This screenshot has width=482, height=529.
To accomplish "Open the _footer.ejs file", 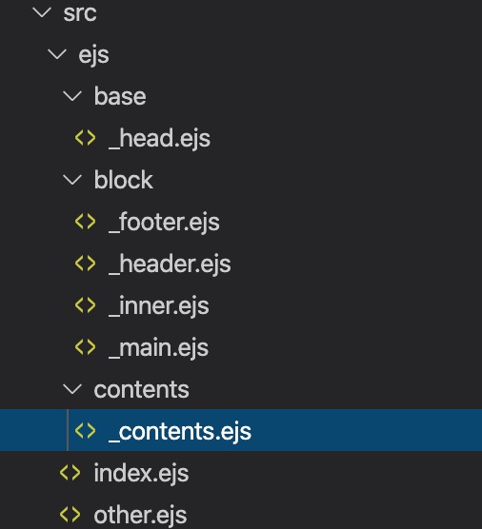I will pos(164,222).
